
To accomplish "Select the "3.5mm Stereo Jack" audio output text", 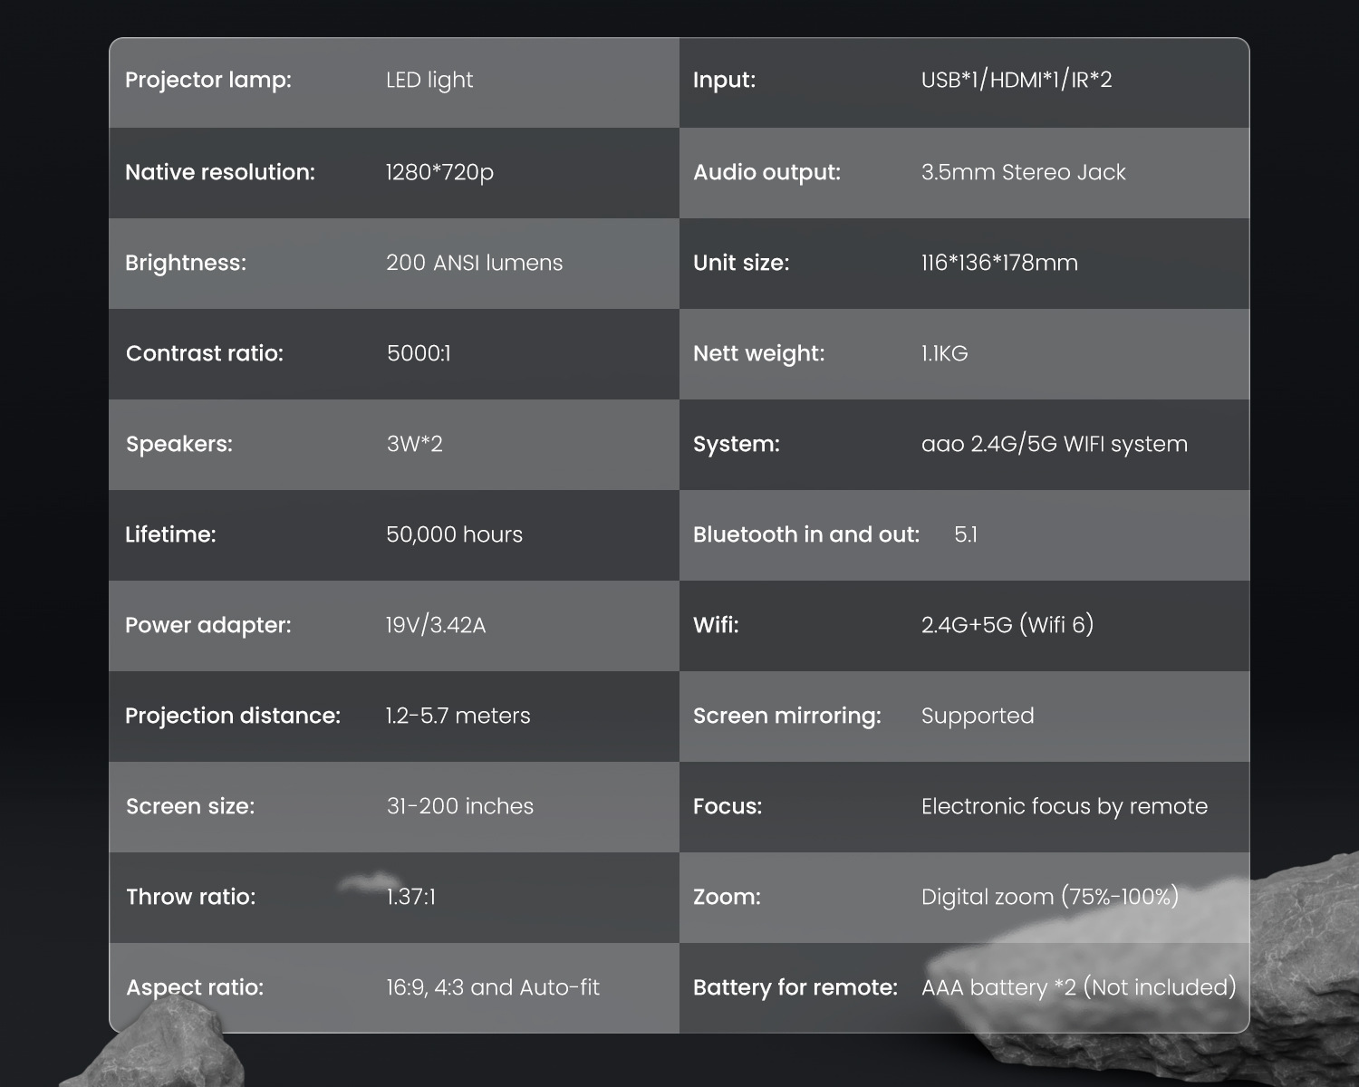I will pyautogui.click(x=1023, y=172).
